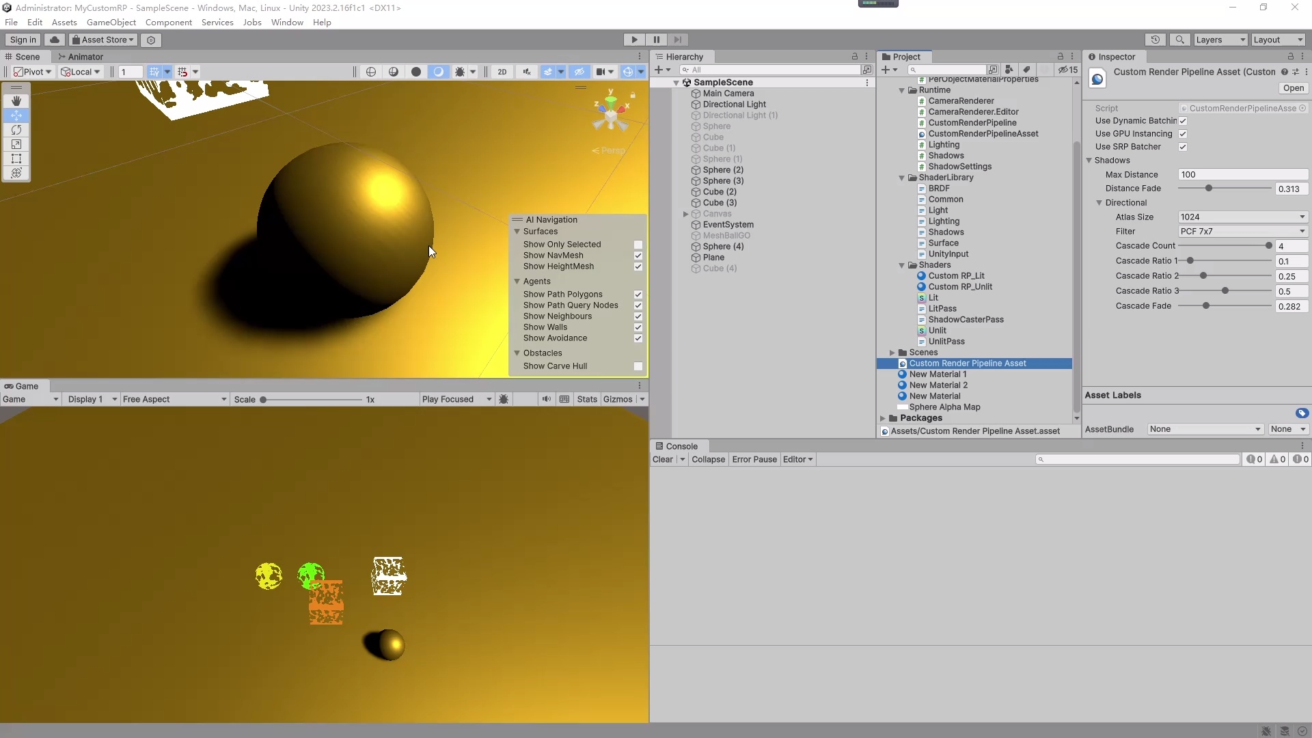
Task: Open the undo history icon
Action: point(1155,40)
